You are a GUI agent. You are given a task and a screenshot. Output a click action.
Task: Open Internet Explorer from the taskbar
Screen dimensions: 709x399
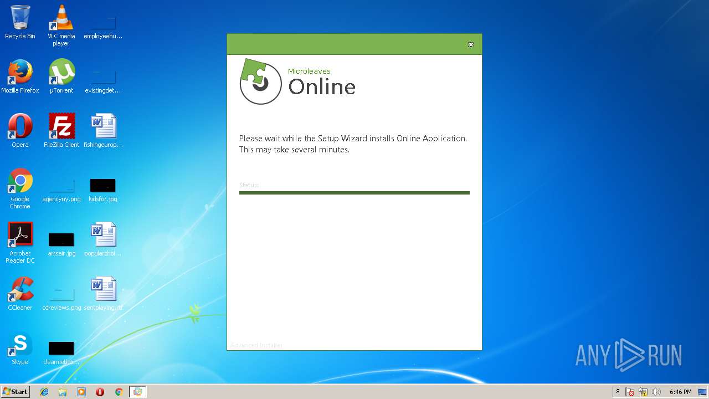click(x=44, y=392)
